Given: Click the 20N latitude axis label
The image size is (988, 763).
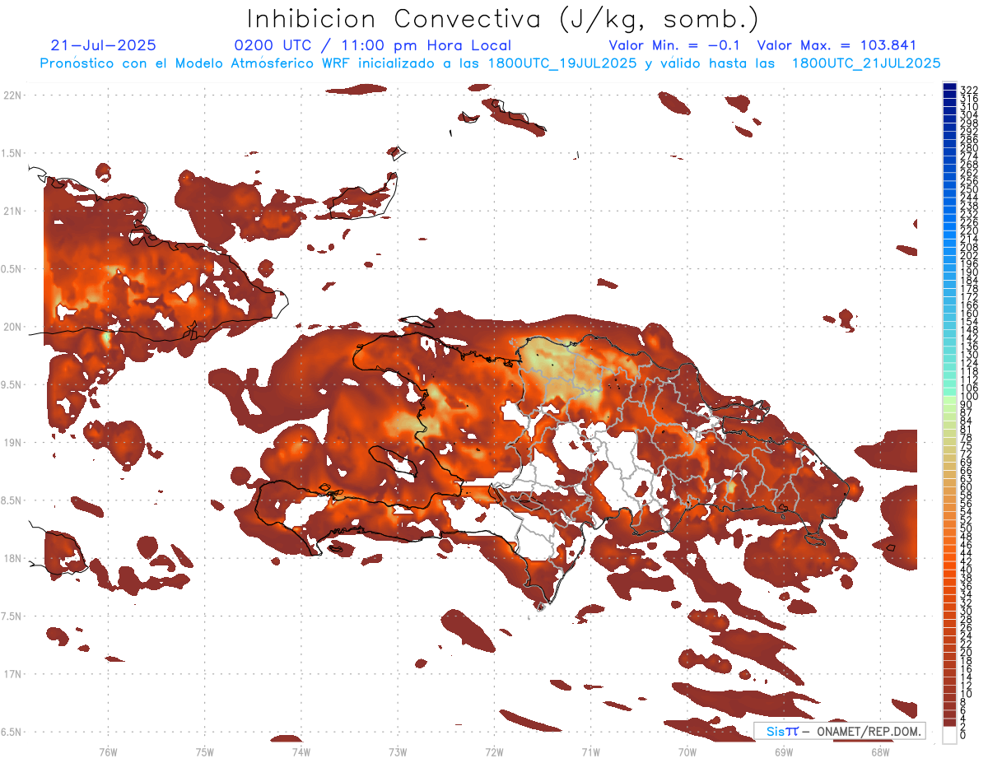Looking at the screenshot, I should pos(12,327).
